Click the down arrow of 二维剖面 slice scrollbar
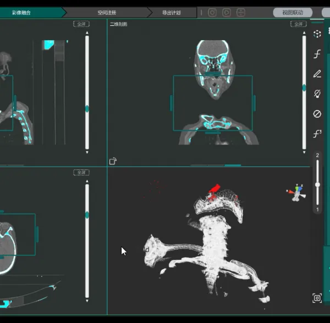The height and width of the screenshot is (323, 330). point(304,152)
